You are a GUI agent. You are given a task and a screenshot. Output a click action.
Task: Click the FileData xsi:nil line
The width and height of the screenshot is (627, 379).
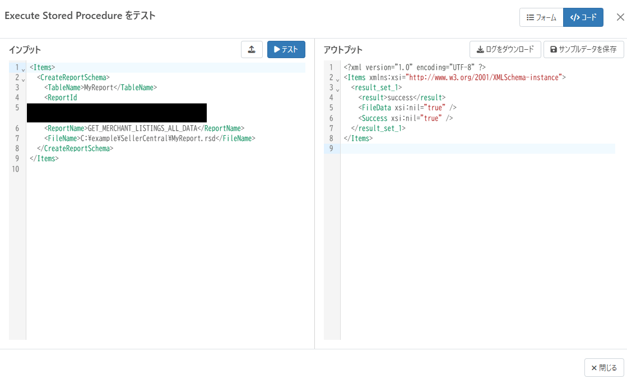(407, 108)
